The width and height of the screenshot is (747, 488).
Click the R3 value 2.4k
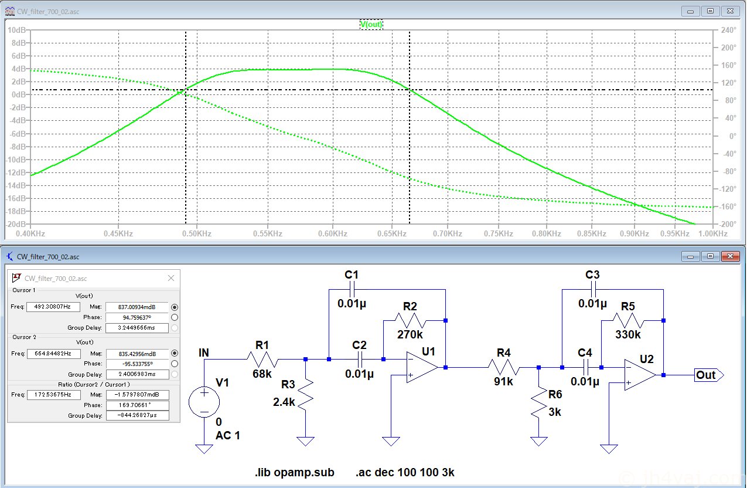pos(284,402)
